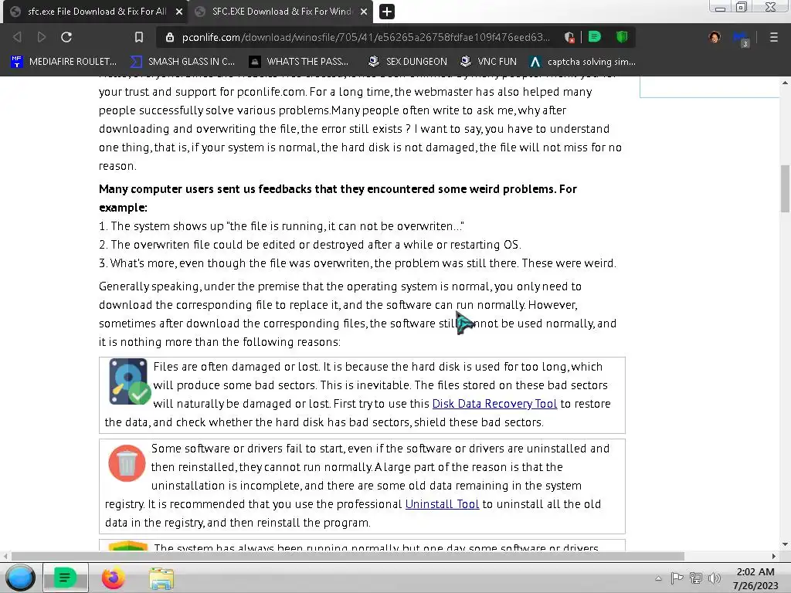Go back to the previous page

(17, 37)
